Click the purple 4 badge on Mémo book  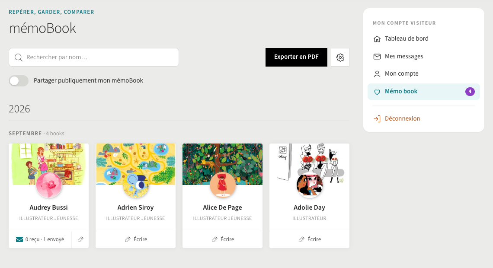470,92
